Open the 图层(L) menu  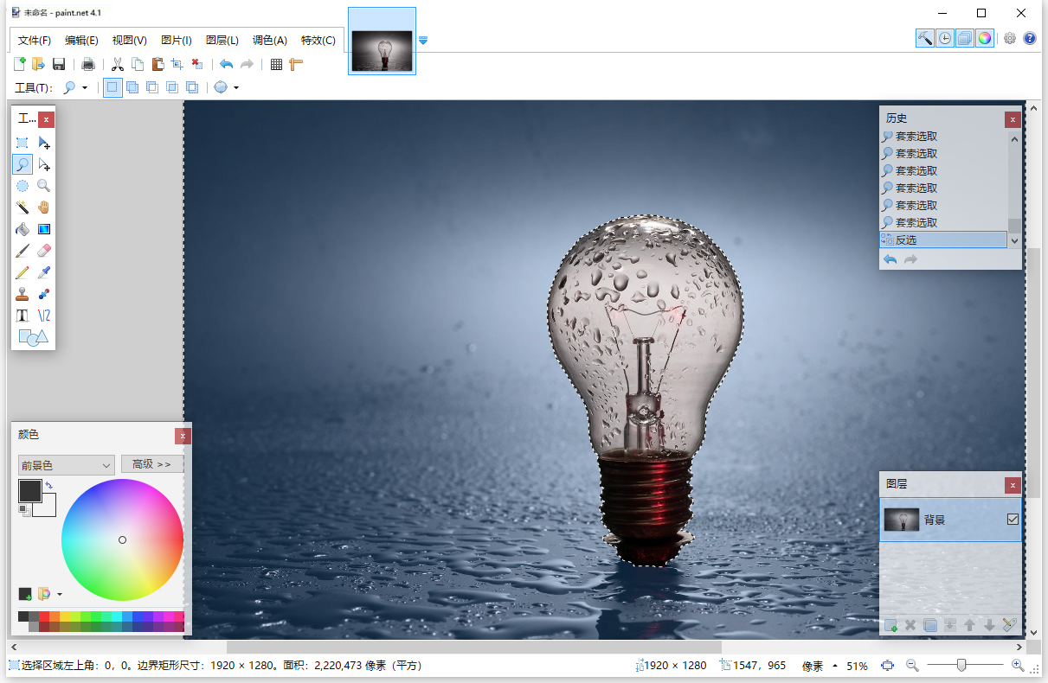222,41
